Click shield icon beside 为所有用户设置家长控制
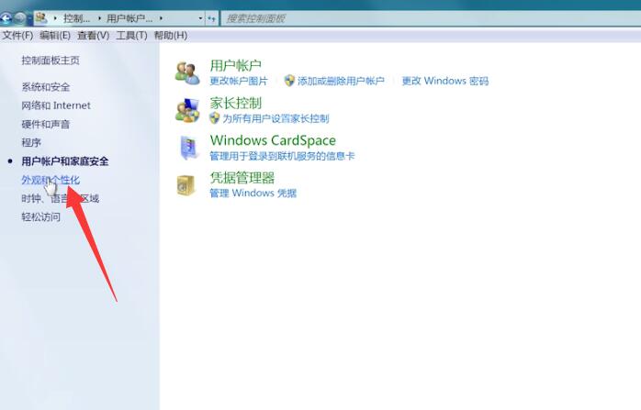The height and width of the screenshot is (410, 641). (214, 118)
